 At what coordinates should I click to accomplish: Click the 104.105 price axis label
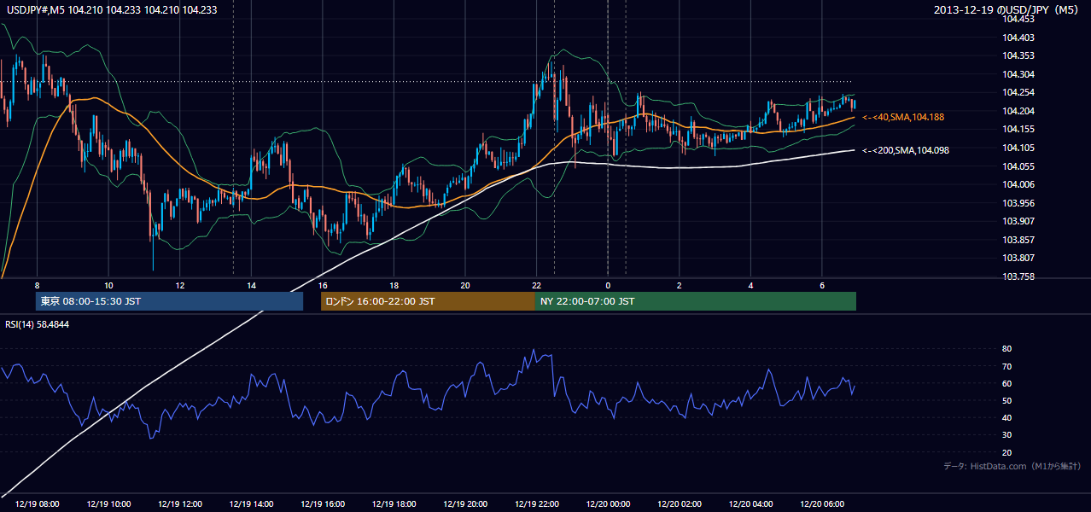[1019, 148]
